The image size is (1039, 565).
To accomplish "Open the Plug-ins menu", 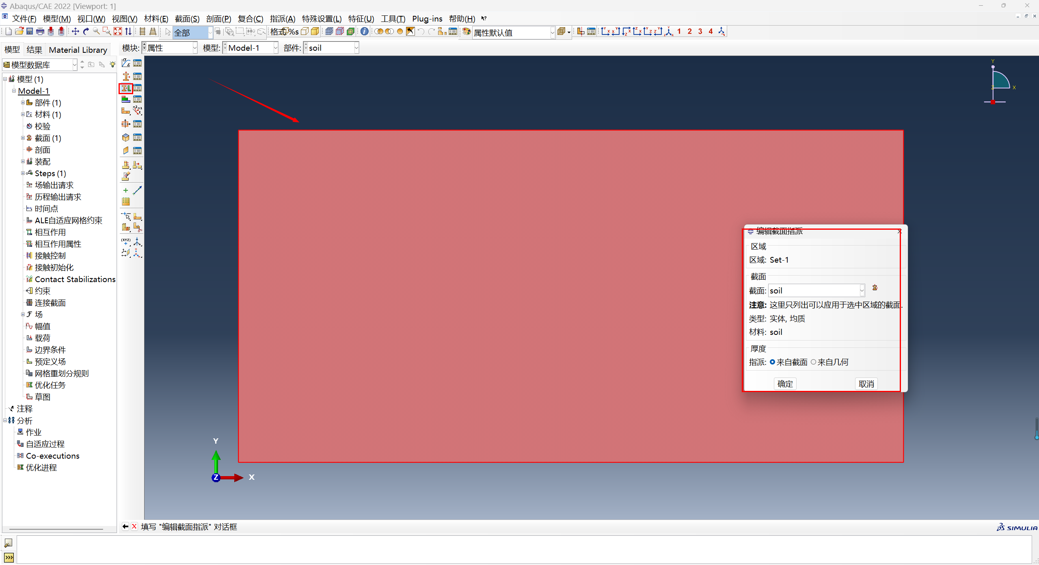I will coord(427,19).
